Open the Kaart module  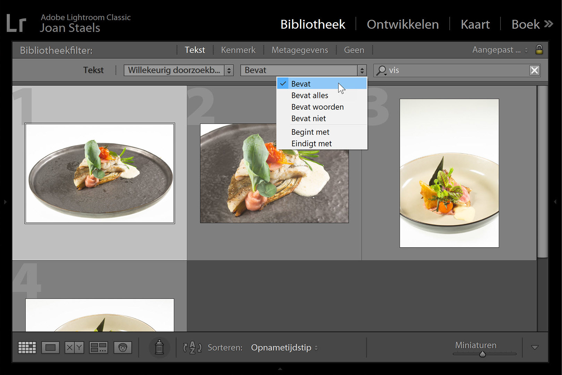coord(475,24)
